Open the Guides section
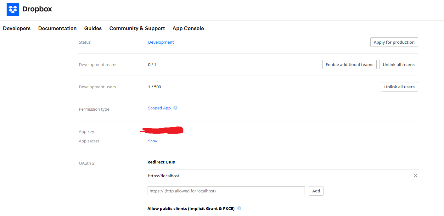444x216 pixels. [x=93, y=28]
